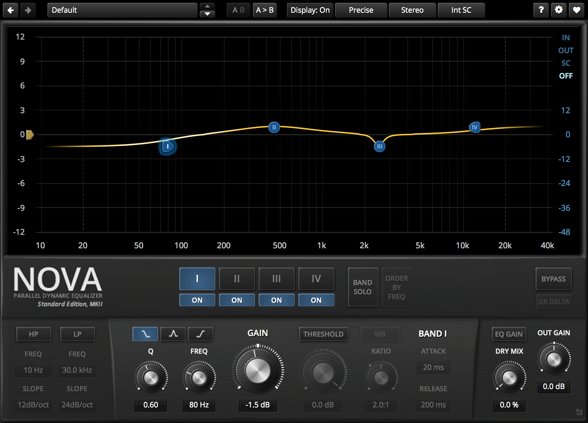The image size is (588, 423).
Task: Select the high shelf filter shape icon
Action: [x=200, y=334]
